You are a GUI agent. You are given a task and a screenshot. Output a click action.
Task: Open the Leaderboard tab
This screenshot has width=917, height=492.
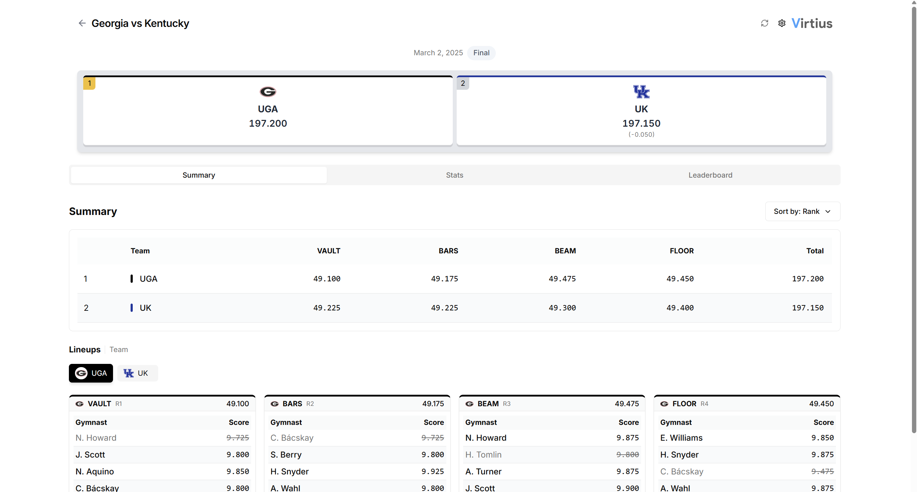pyautogui.click(x=710, y=175)
